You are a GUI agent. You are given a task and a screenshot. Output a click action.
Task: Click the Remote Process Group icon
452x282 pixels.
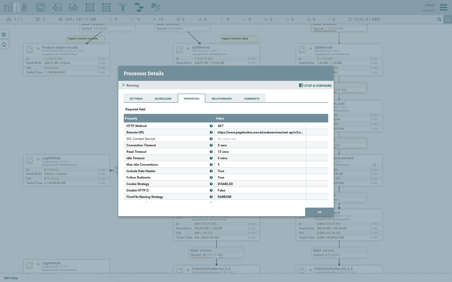click(106, 7)
